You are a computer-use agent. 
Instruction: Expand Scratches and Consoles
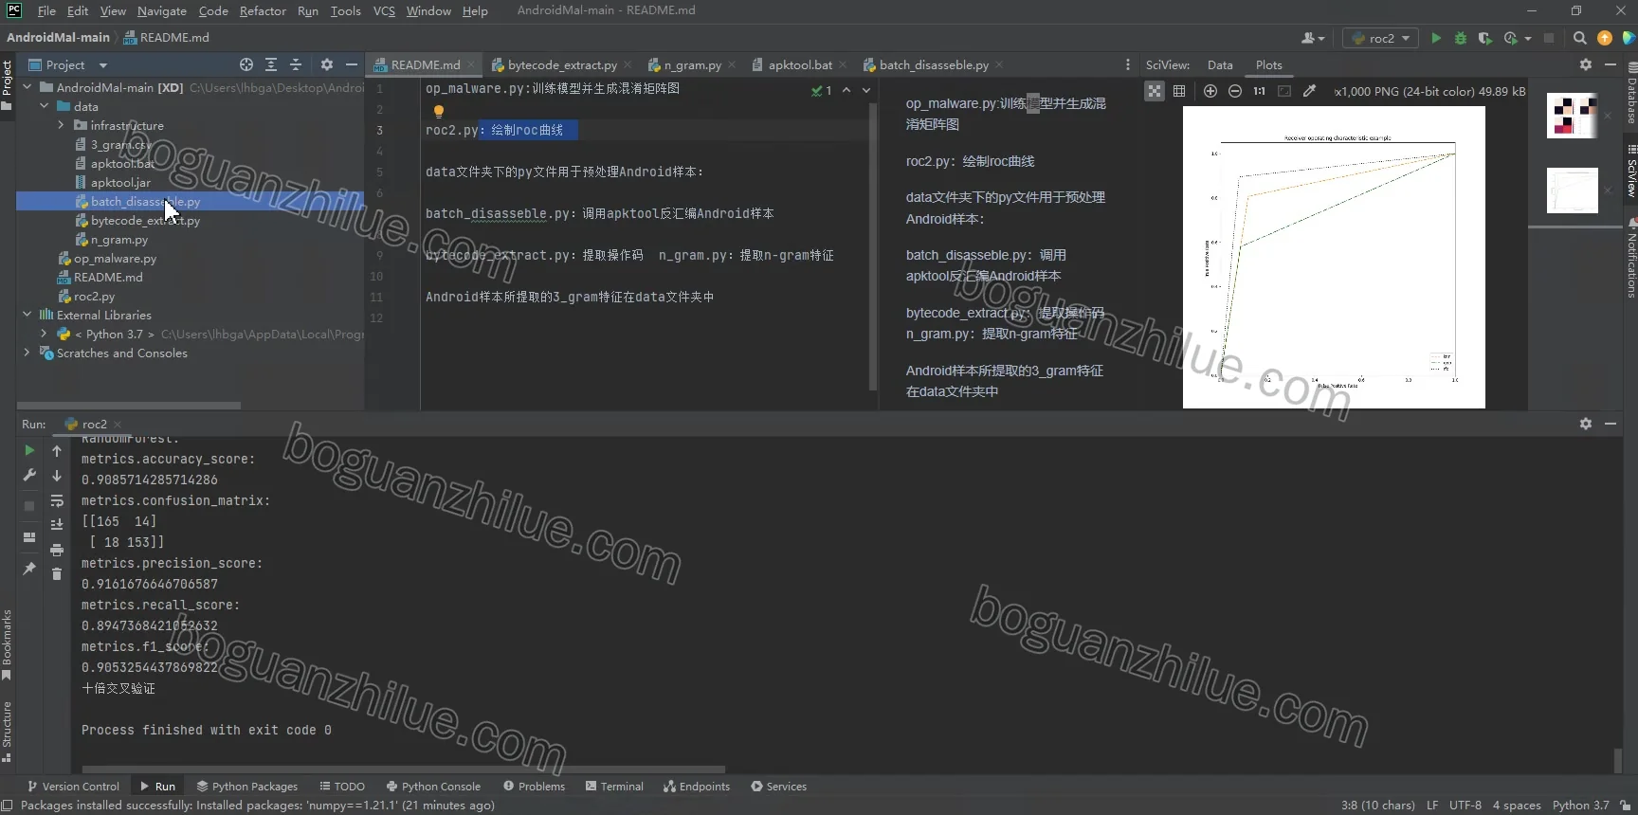point(27,353)
